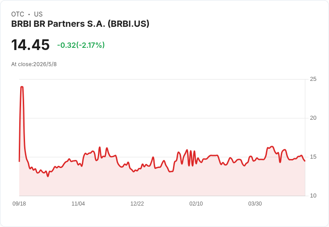Click the 11/04 date axis label

[x=78, y=204]
